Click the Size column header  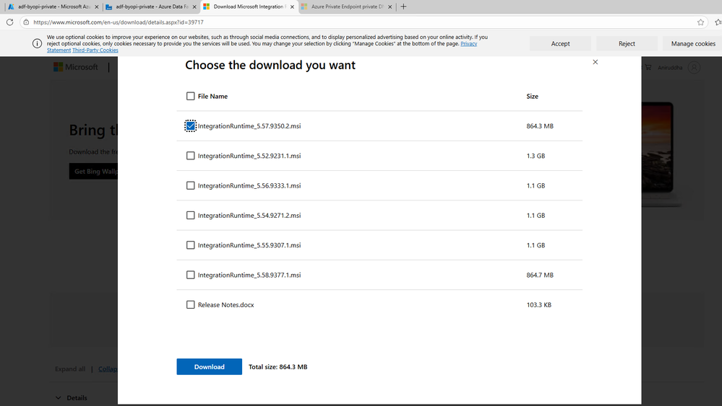click(533, 96)
